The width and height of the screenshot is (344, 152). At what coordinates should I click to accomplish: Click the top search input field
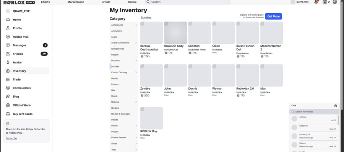(188, 2)
